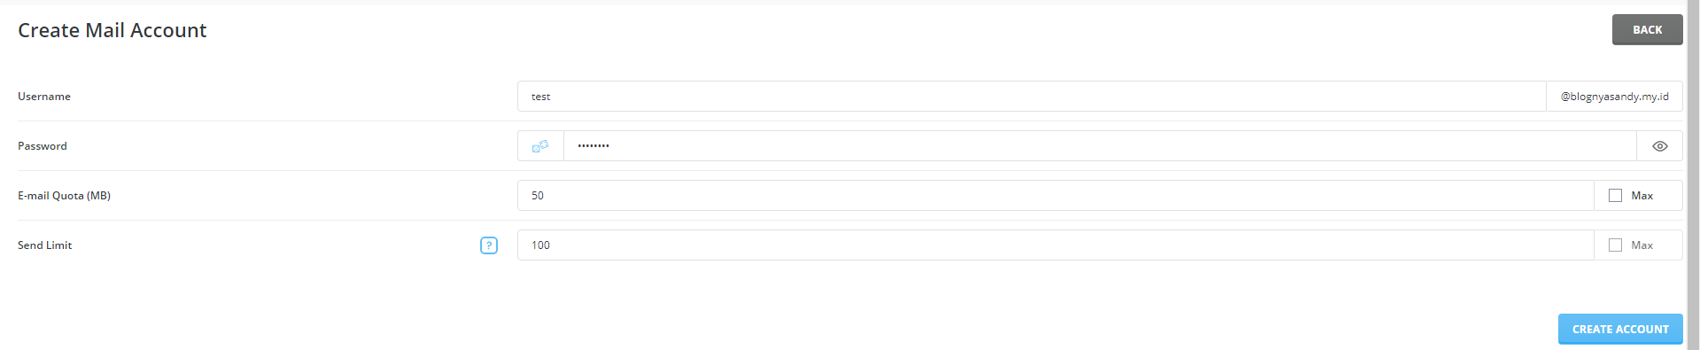The height and width of the screenshot is (350, 1700).
Task: Show the password with the eye icon
Action: 1659,146
